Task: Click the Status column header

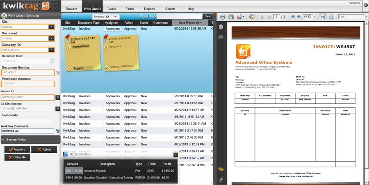Action: pyautogui.click(x=144, y=23)
